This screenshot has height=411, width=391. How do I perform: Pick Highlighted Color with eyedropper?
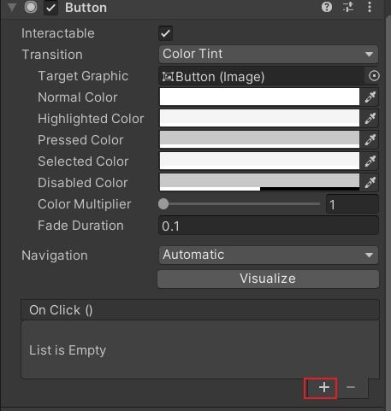click(370, 119)
